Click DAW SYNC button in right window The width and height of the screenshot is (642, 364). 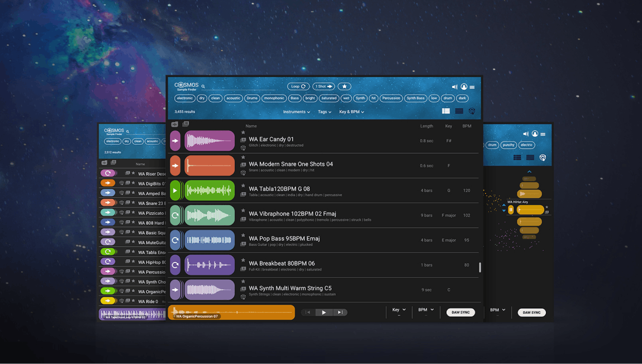(531, 313)
